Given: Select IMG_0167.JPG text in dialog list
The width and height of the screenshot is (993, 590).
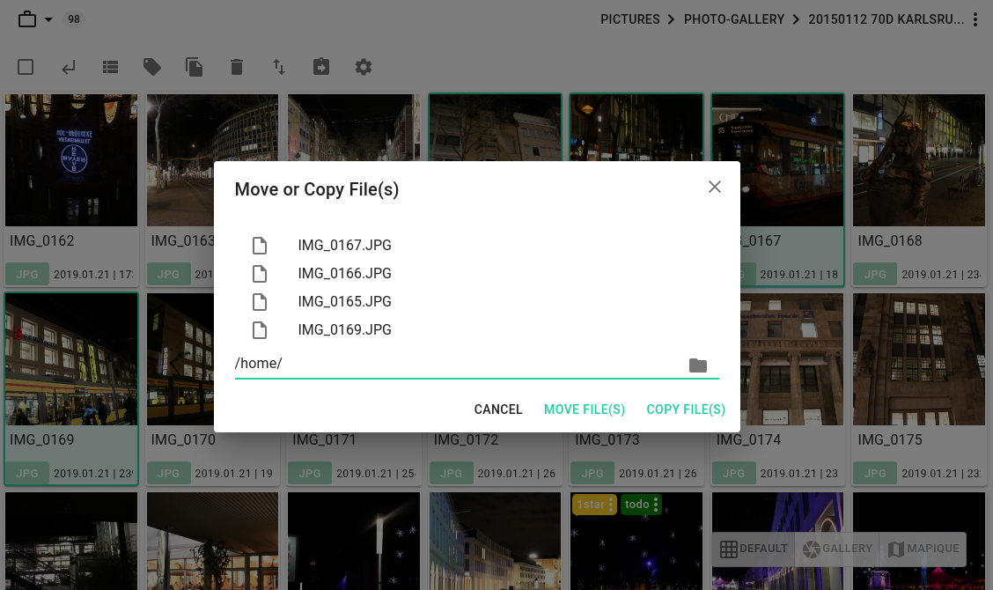Looking at the screenshot, I should [344, 246].
